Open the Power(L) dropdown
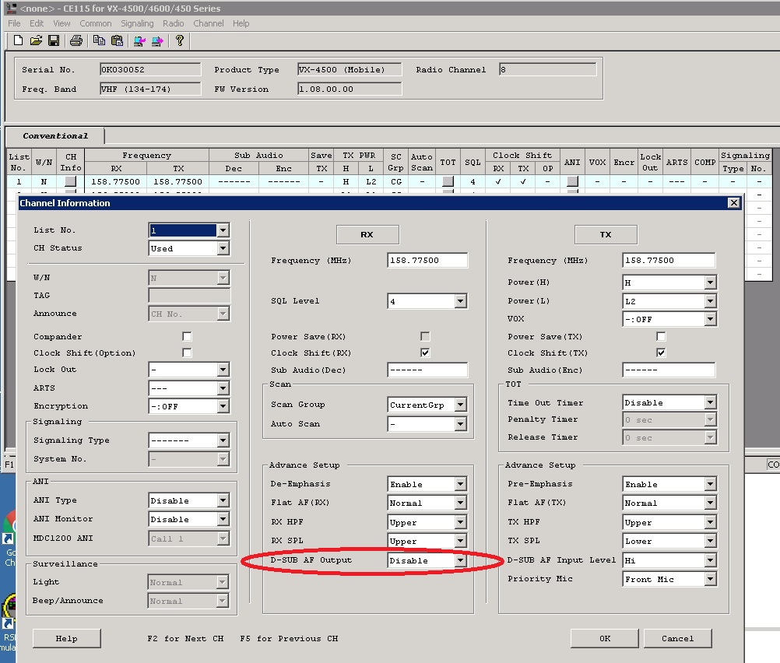The image size is (780, 663). point(711,301)
